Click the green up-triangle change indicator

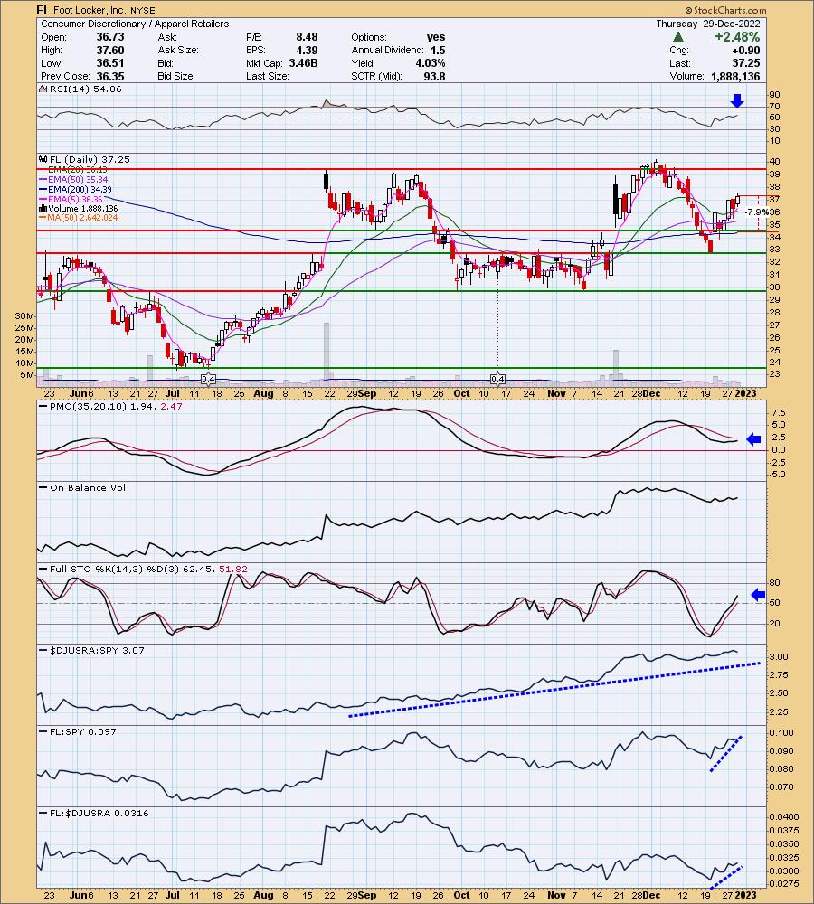point(678,37)
